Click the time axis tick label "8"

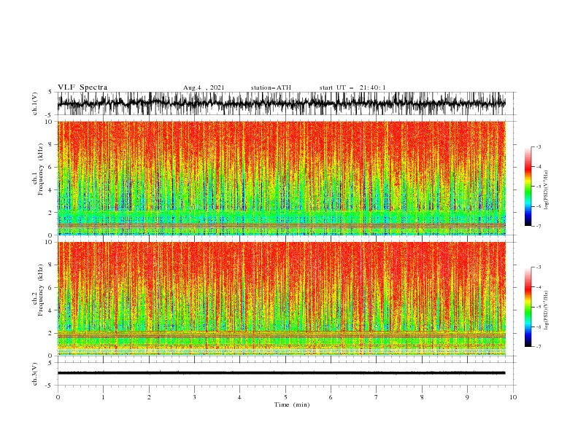422,397
